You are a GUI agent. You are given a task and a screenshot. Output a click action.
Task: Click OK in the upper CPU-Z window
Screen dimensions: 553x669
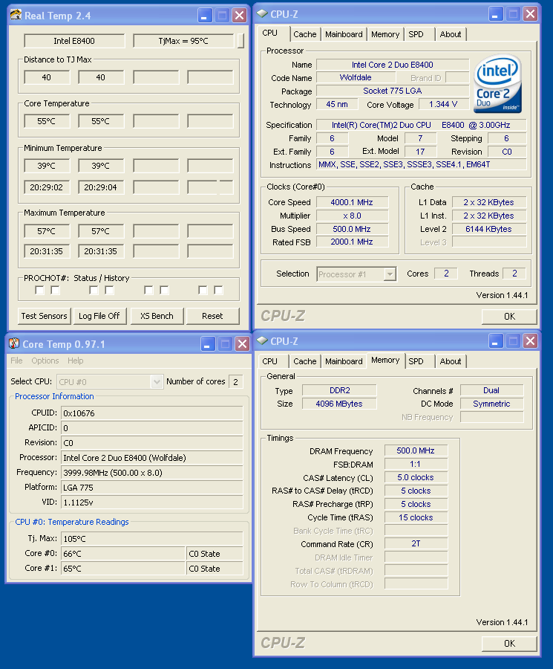tap(509, 316)
